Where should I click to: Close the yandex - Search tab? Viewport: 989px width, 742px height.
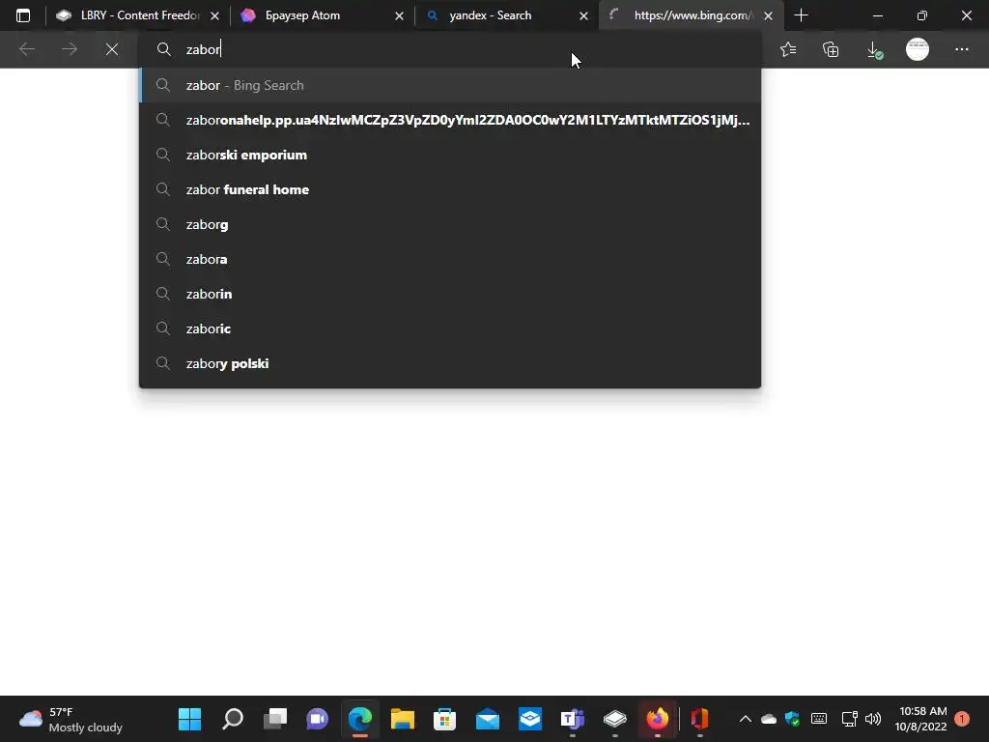coord(583,15)
